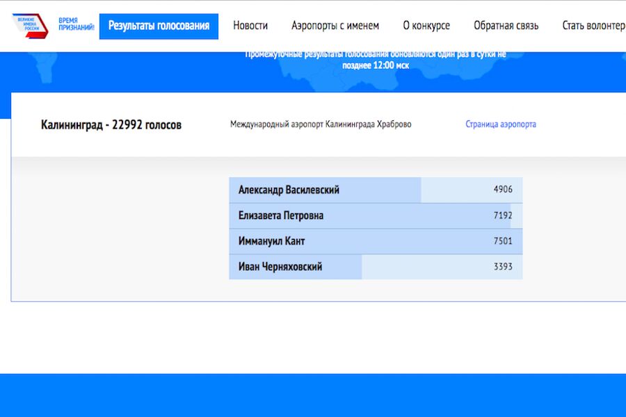
Task: Click the Стать волонтером menu item
Action: (x=593, y=26)
